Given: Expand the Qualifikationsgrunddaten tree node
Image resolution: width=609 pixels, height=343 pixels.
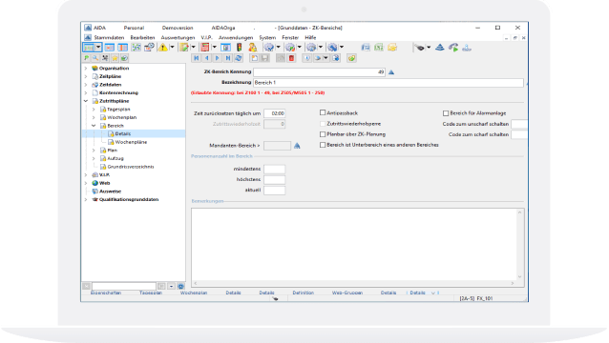Looking at the screenshot, I should 86,199.
